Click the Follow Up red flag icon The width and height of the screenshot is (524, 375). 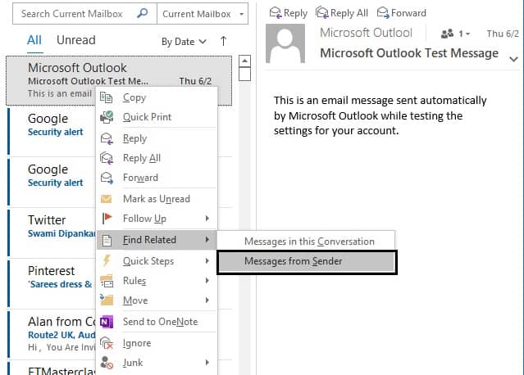(x=107, y=219)
